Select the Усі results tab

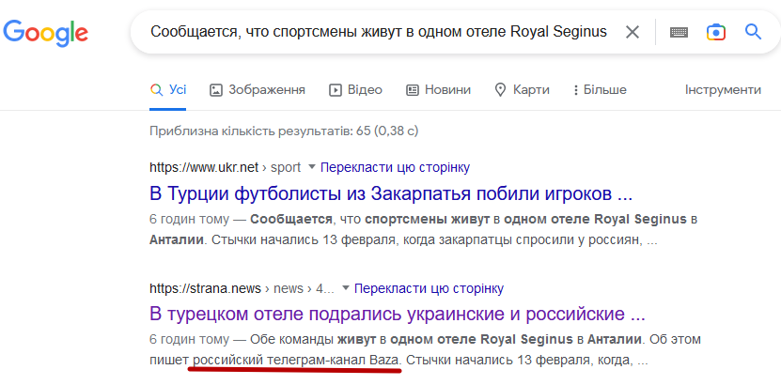pos(168,90)
